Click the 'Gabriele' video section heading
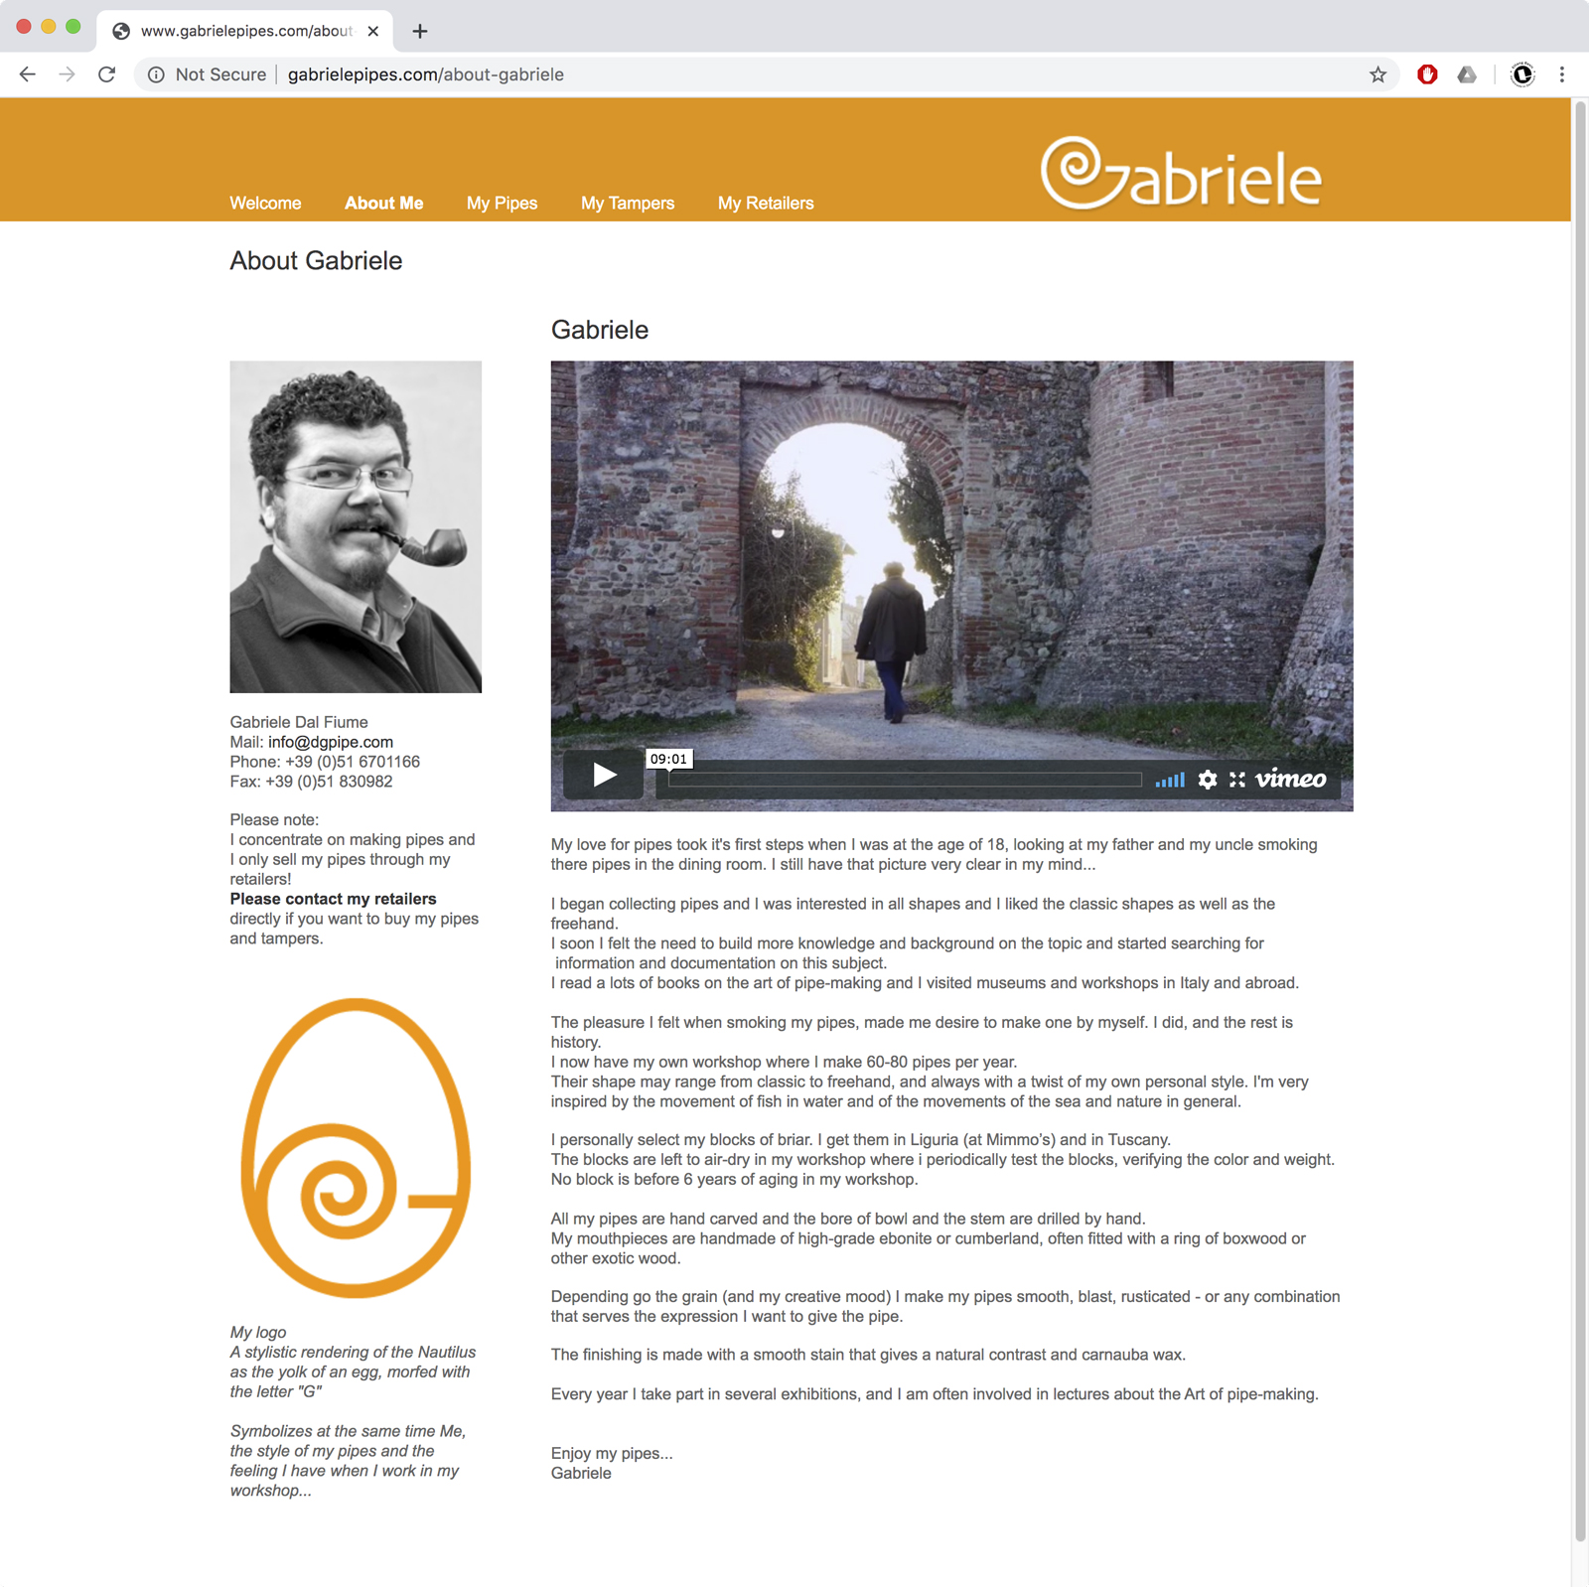Viewport: 1589px width, 1587px height. click(600, 330)
